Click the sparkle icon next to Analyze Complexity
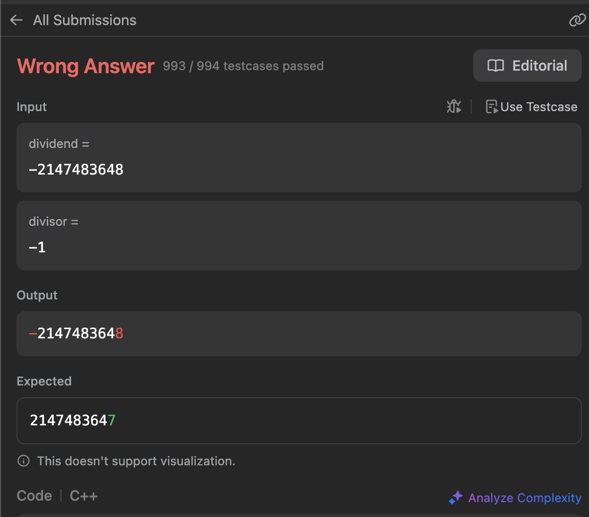589x517 pixels. [x=455, y=498]
